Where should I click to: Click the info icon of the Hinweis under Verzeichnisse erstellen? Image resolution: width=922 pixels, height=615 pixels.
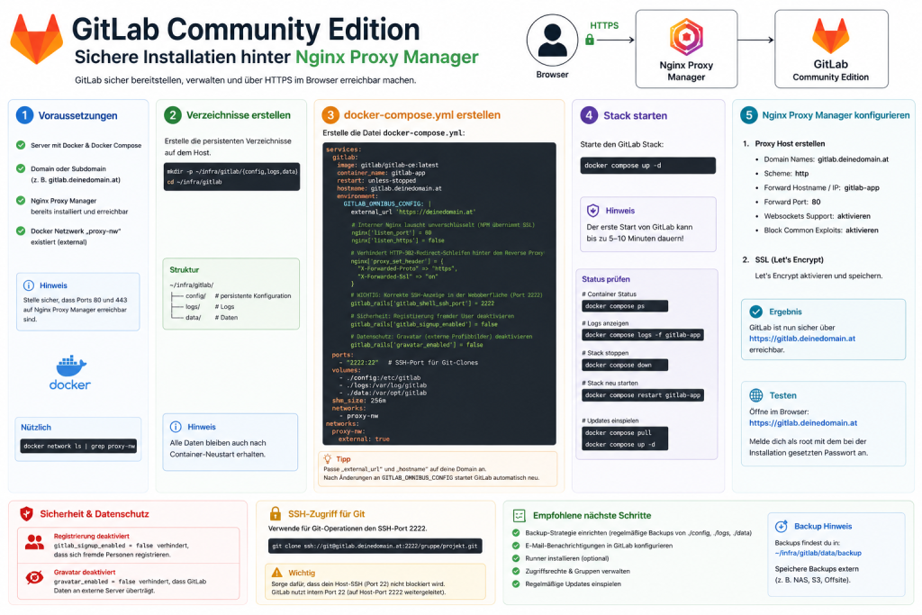pyautogui.click(x=176, y=427)
